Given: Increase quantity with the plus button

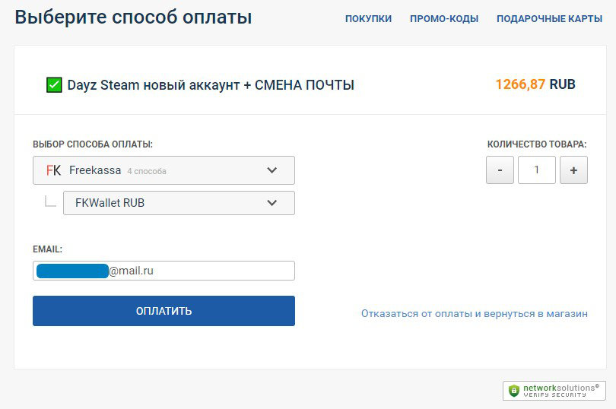Looking at the screenshot, I should pyautogui.click(x=573, y=170).
